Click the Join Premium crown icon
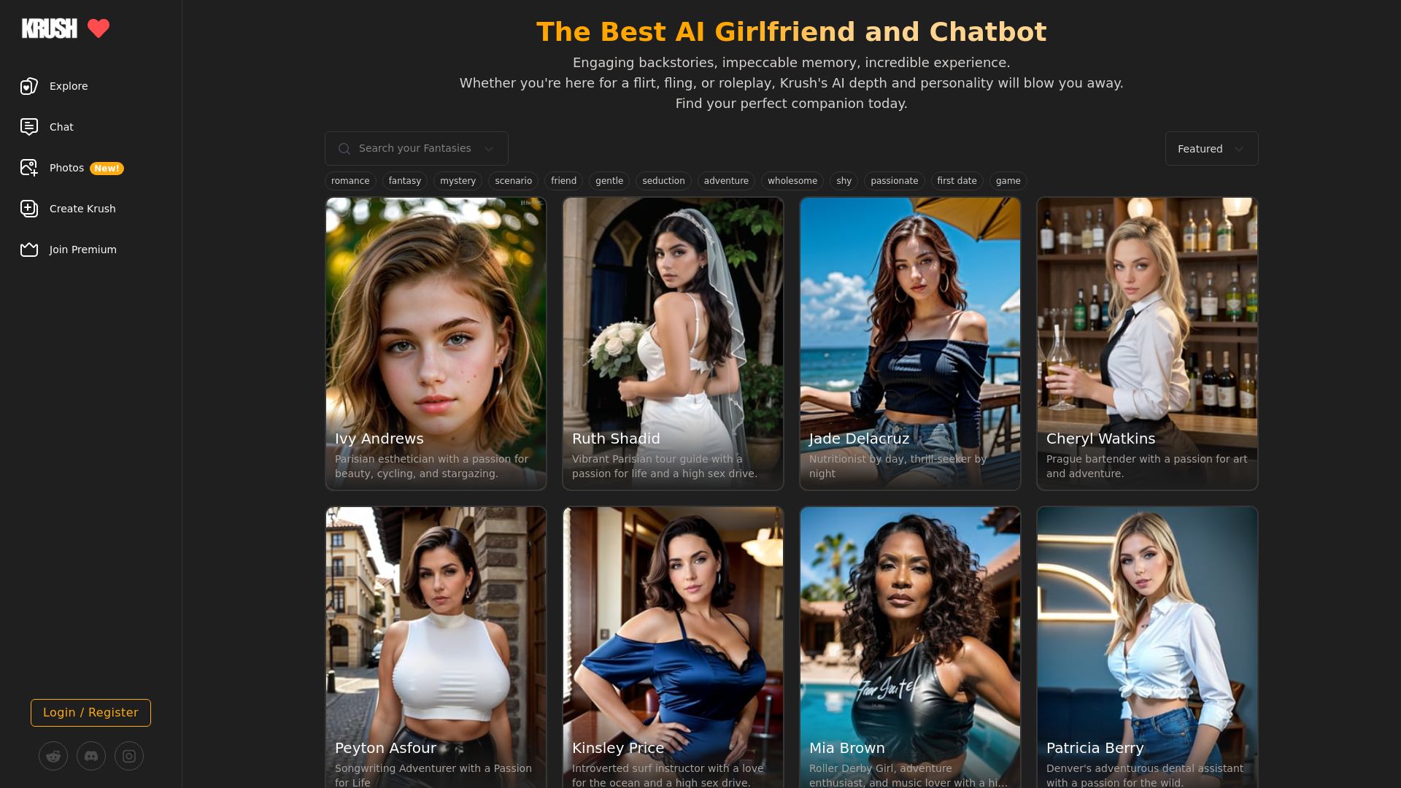 point(29,250)
